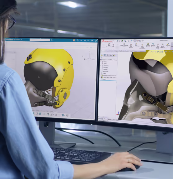Click the Help icon at the far right of left top bar
The height and width of the screenshot is (179, 173).
pos(96,40)
